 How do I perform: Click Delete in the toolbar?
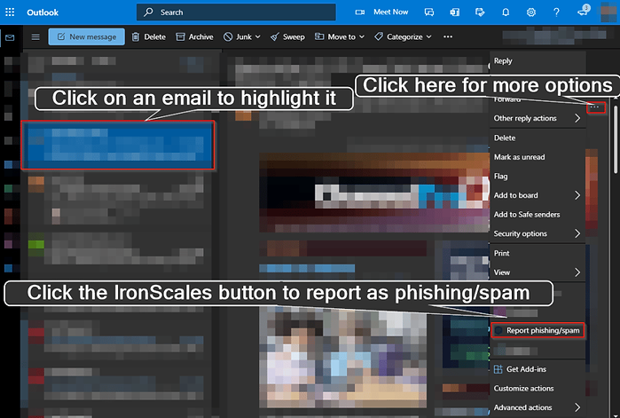tap(149, 36)
